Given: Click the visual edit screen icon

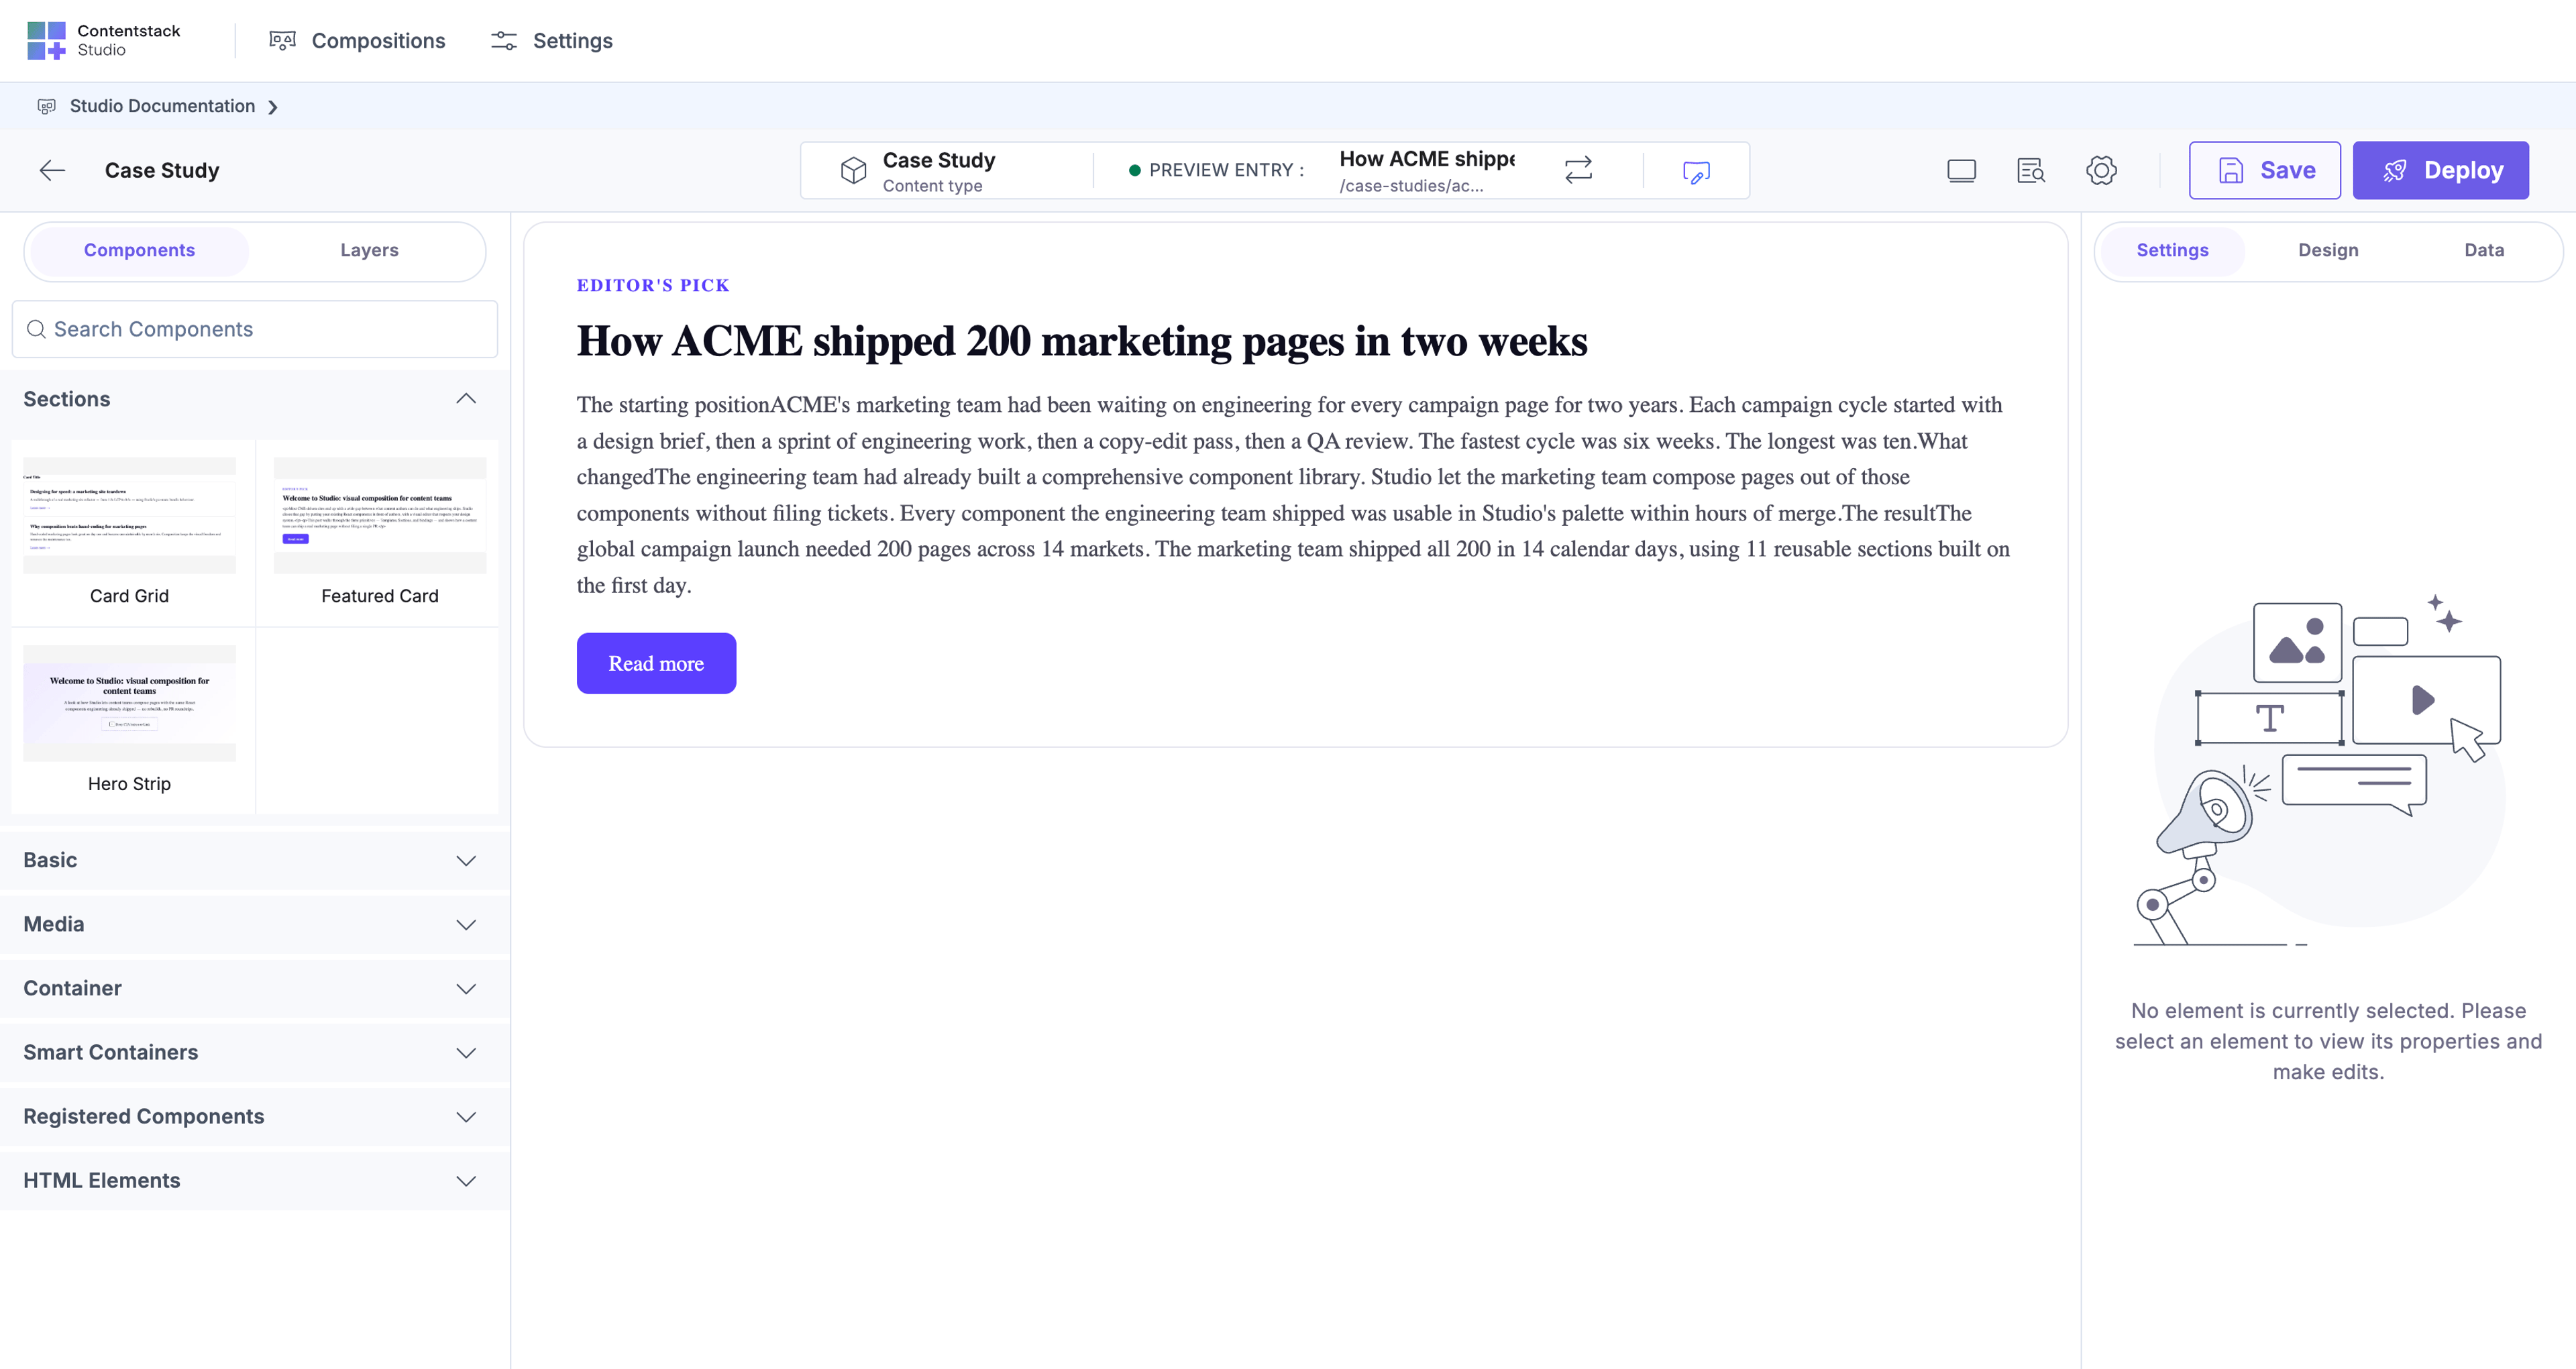Looking at the screenshot, I should 1696,172.
